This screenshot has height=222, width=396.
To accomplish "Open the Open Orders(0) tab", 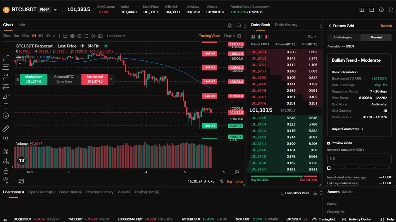I will [x=41, y=192].
